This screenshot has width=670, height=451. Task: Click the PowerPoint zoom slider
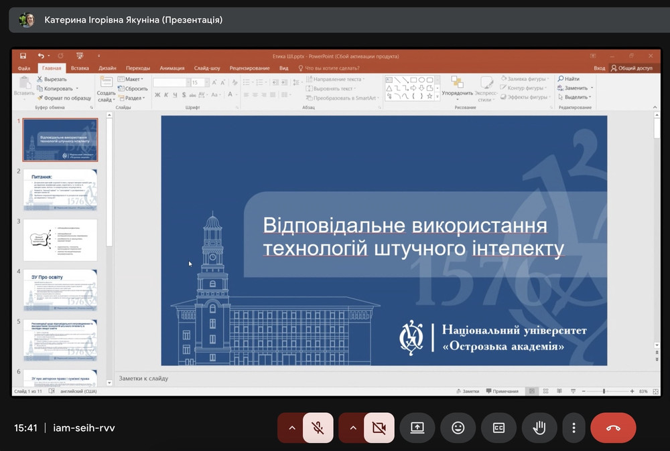tap(604, 391)
